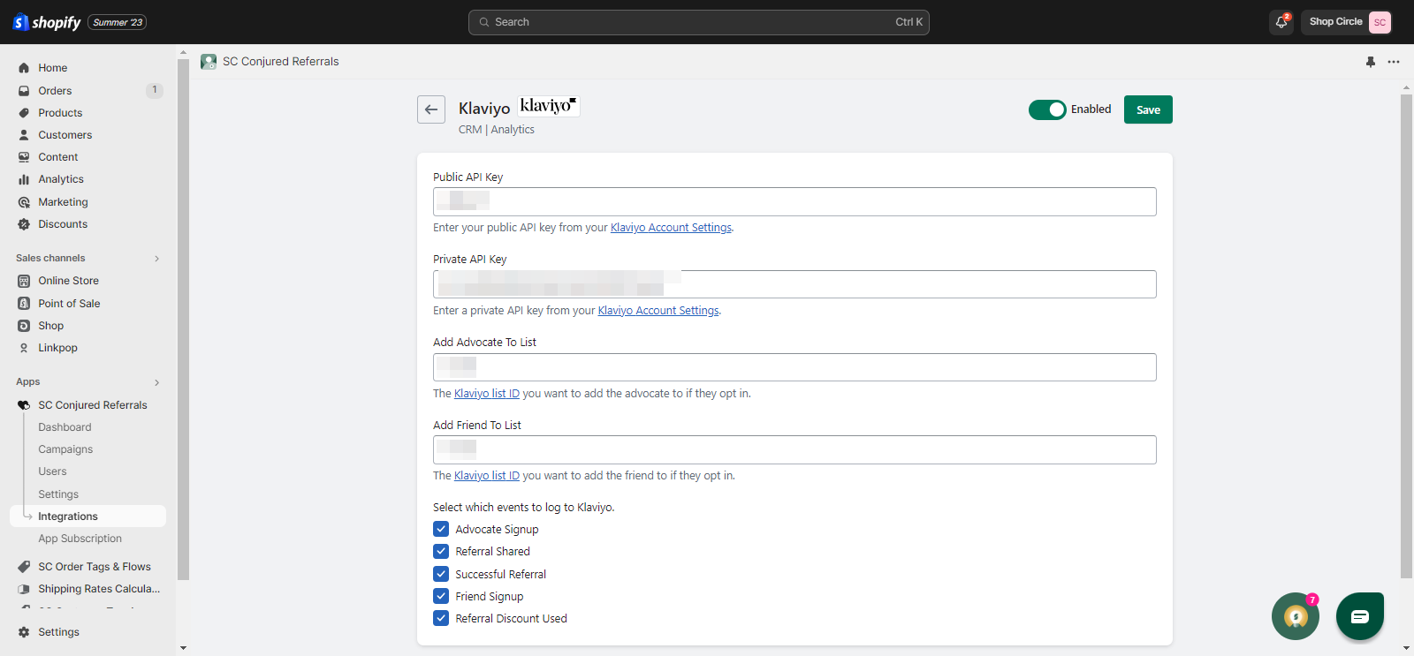This screenshot has width=1414, height=656.
Task: Open the three-dot more actions menu
Action: click(x=1394, y=62)
